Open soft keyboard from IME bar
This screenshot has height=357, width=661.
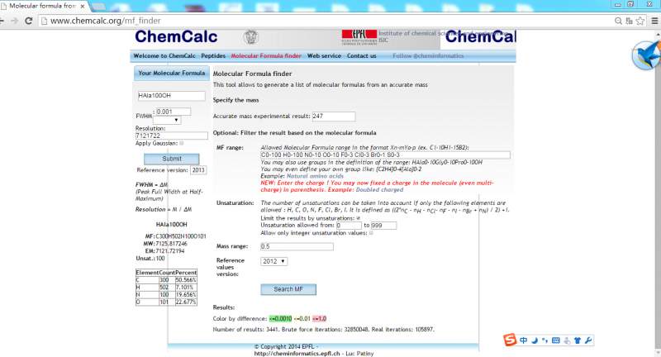click(556, 340)
